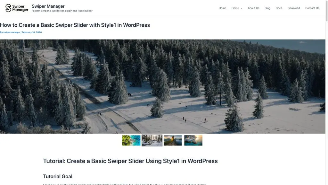Open the Docs menu link
This screenshot has width=328, height=185.
[279, 8]
